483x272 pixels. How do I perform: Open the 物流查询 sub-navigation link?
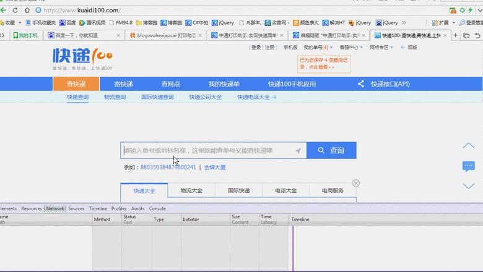[x=115, y=97]
